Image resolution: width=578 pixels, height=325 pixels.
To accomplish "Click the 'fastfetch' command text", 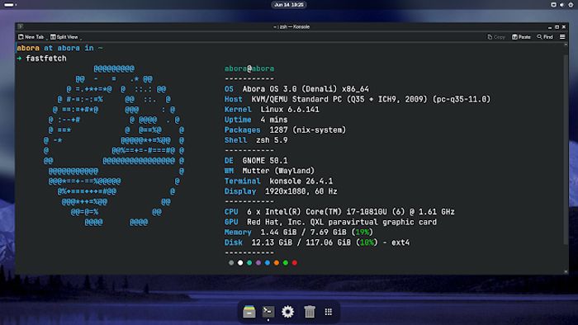I will pyautogui.click(x=46, y=59).
